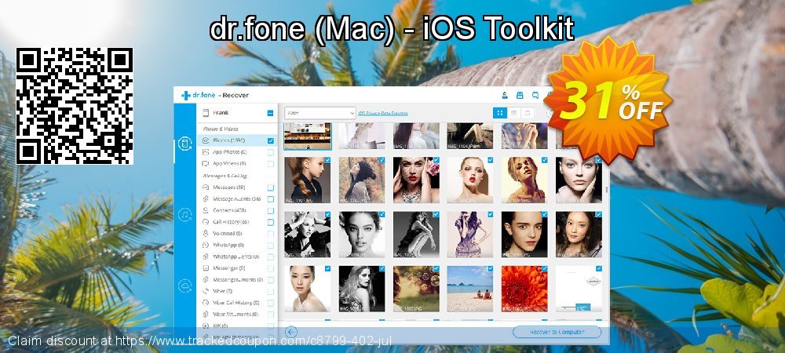Screen dimensions: 785x353
Task: Select WhatsApp Attachments in the list
Action: pyautogui.click(x=236, y=257)
